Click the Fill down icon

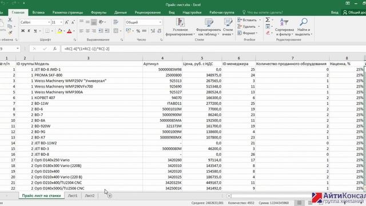pyautogui.click(x=268, y=26)
